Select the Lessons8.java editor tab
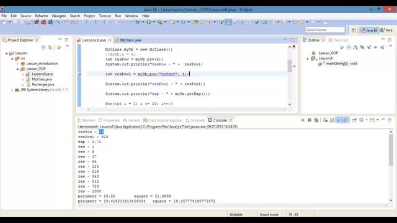 (x=94, y=40)
